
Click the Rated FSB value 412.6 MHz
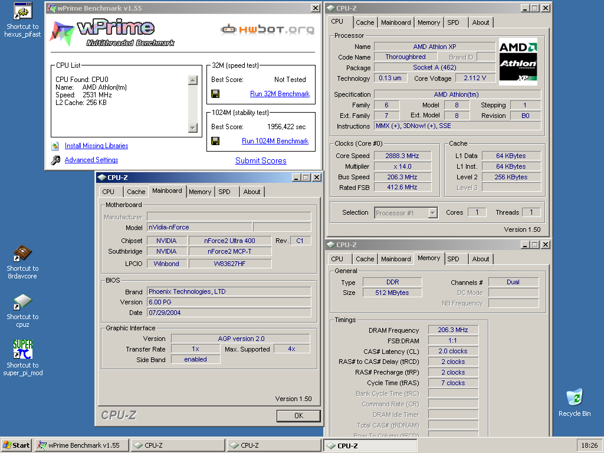[x=402, y=187]
